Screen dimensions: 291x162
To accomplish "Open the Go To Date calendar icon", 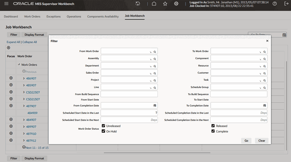I will click(284, 35).
